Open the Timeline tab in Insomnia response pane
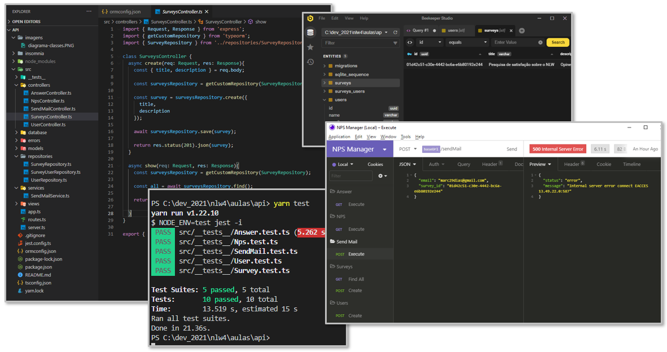The height and width of the screenshot is (352, 667). 631,165
